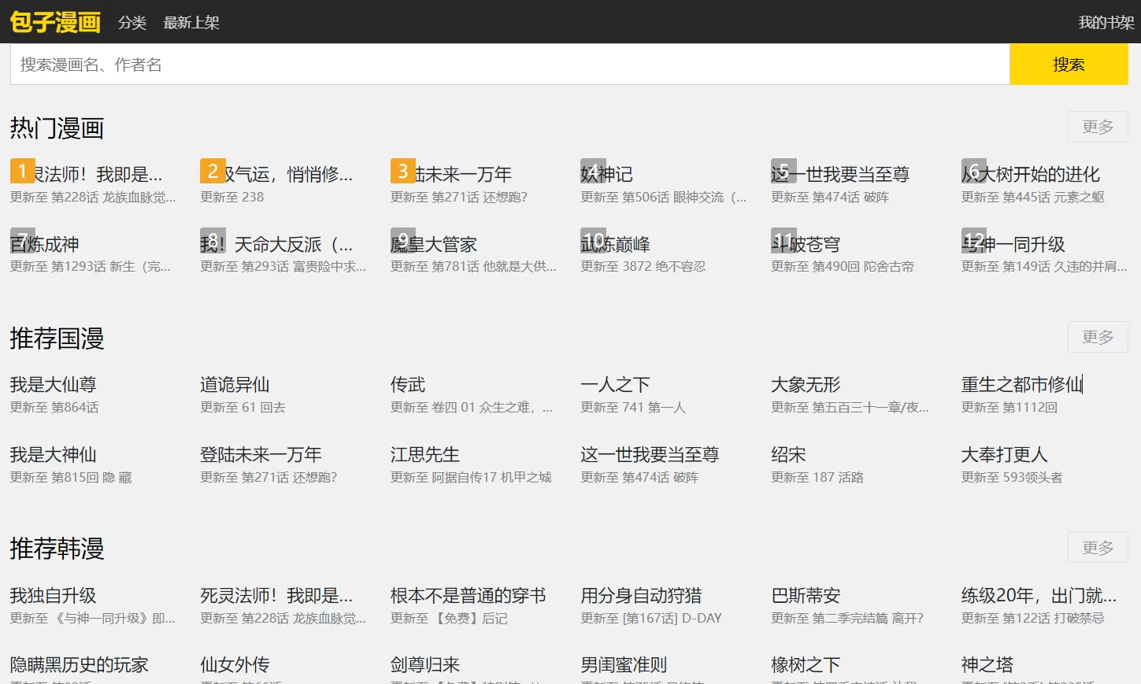
Task: Click the orange rank 3 badge
Action: pos(403,171)
